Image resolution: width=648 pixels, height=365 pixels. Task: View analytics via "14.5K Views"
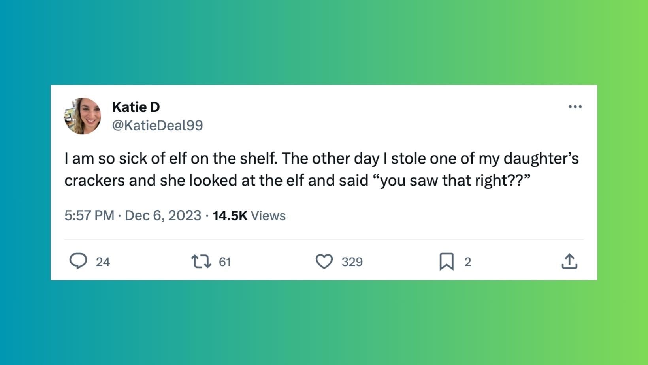click(249, 216)
